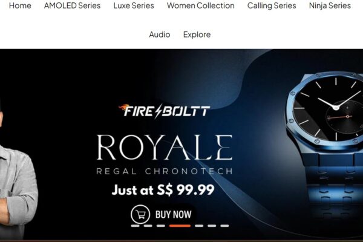The height and width of the screenshot is (242, 363).
Task: Open the AMOLED Series menu
Action: click(x=72, y=5)
